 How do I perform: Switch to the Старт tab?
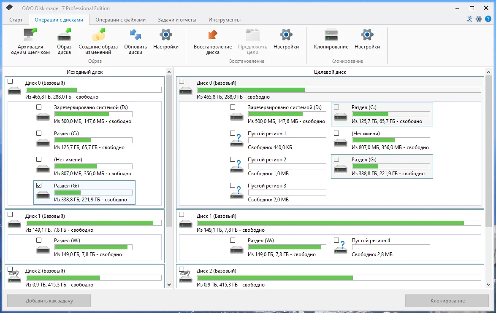pyautogui.click(x=16, y=19)
